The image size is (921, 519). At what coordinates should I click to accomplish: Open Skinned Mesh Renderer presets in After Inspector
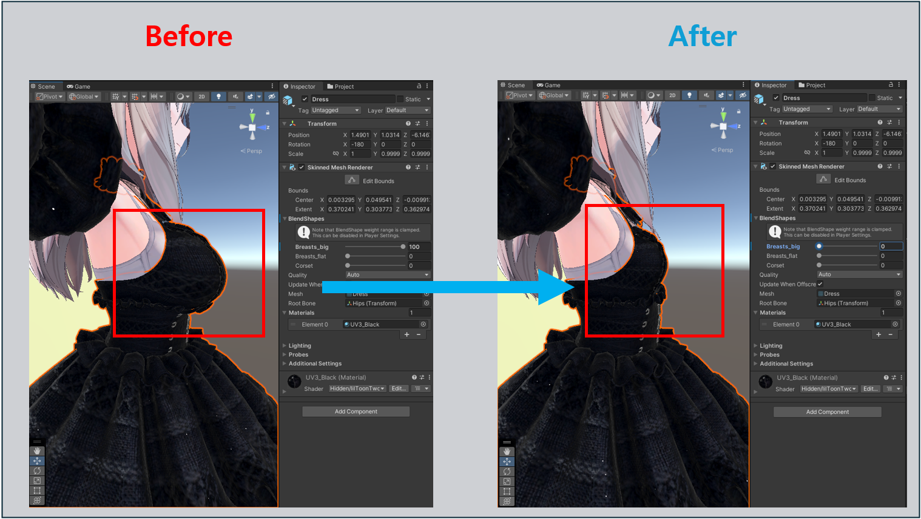click(x=889, y=166)
